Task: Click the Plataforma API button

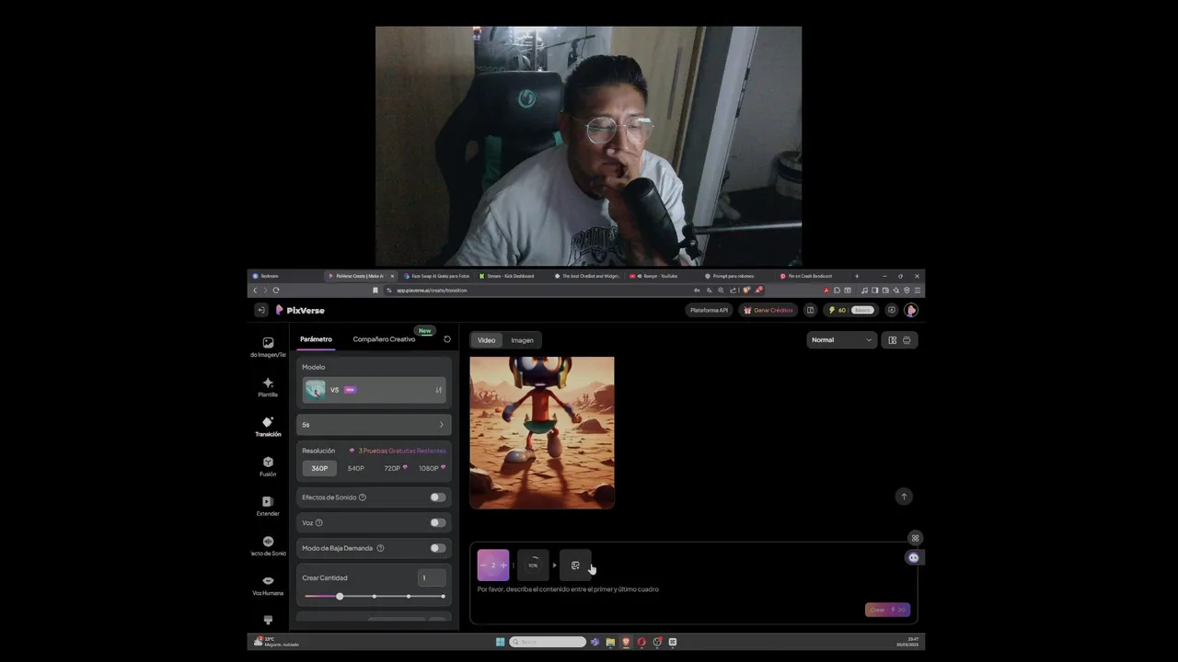Action: pos(710,310)
